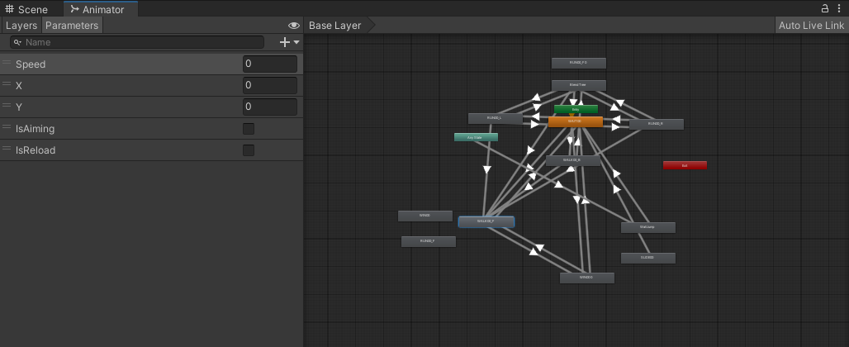Select the RUN00_F state node
This screenshot has width=849, height=347.
tap(429, 241)
